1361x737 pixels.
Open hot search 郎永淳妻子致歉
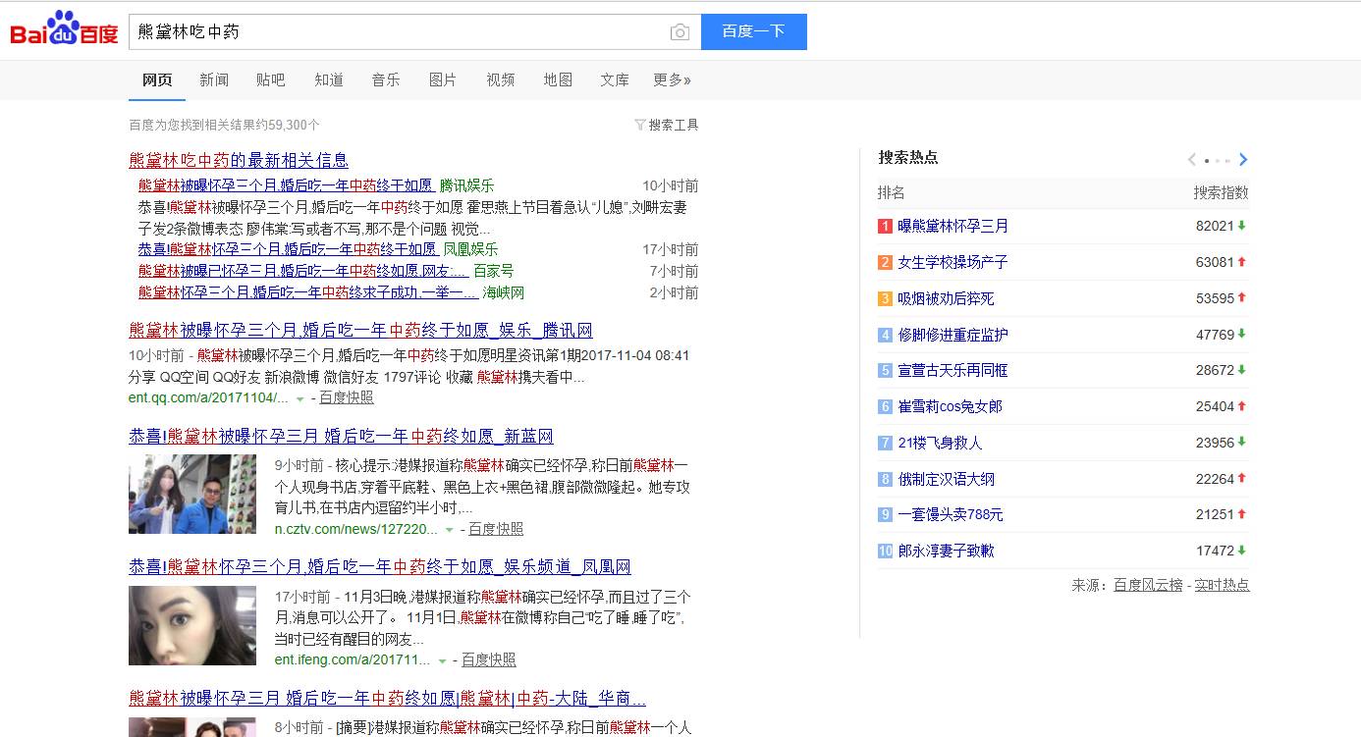[946, 552]
